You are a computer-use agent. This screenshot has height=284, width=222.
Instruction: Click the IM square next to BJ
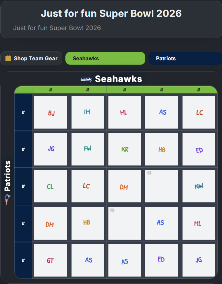coord(87,112)
